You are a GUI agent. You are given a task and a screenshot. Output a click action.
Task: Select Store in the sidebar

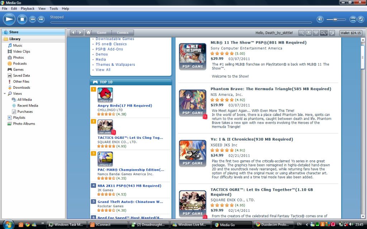coord(33,32)
